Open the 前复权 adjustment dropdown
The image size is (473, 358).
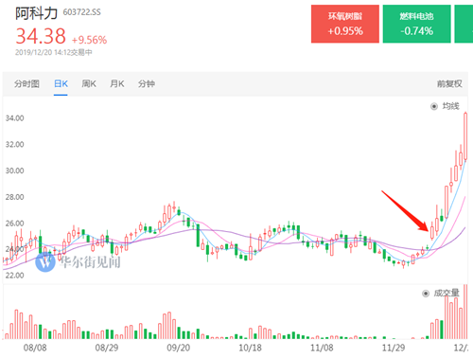point(449,83)
